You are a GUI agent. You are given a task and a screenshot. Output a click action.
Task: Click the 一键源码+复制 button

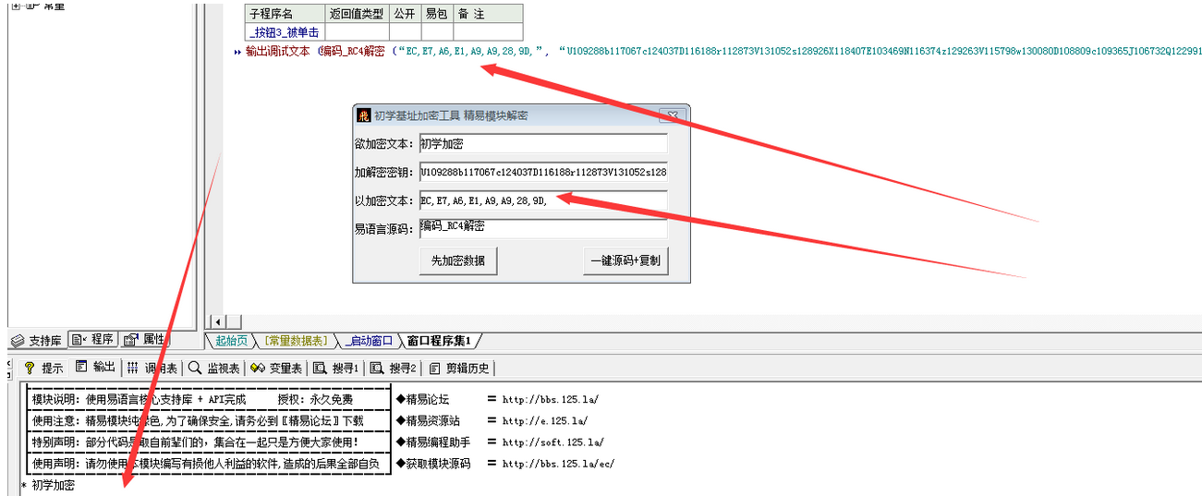[x=625, y=260]
